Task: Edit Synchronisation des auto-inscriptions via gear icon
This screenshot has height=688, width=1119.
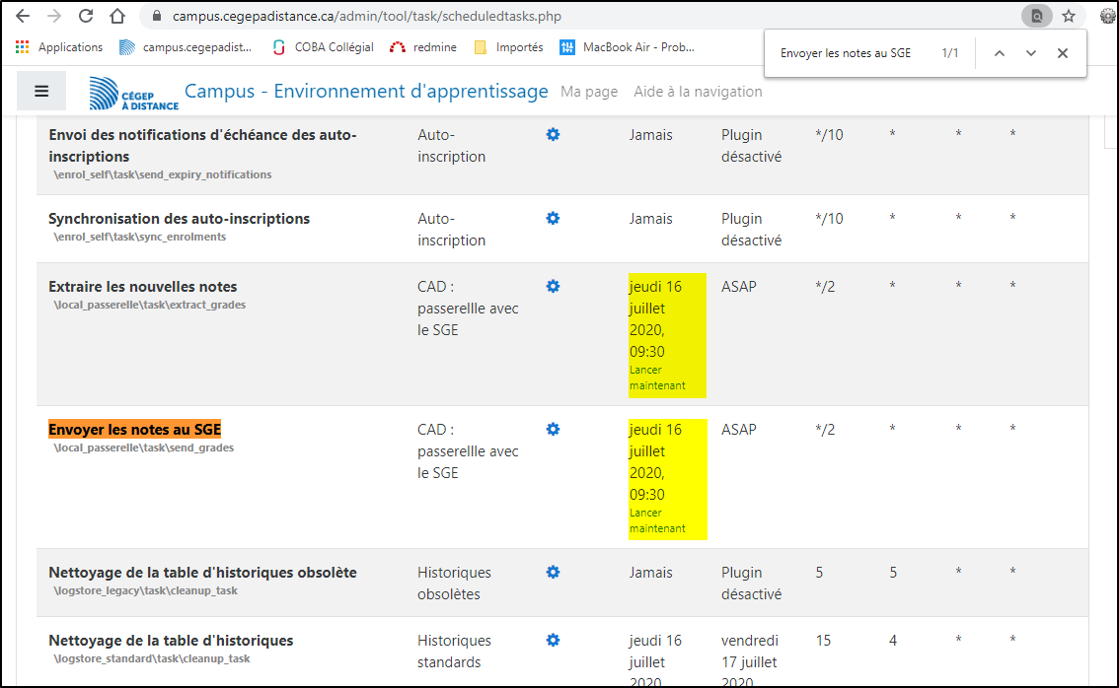Action: pos(553,218)
